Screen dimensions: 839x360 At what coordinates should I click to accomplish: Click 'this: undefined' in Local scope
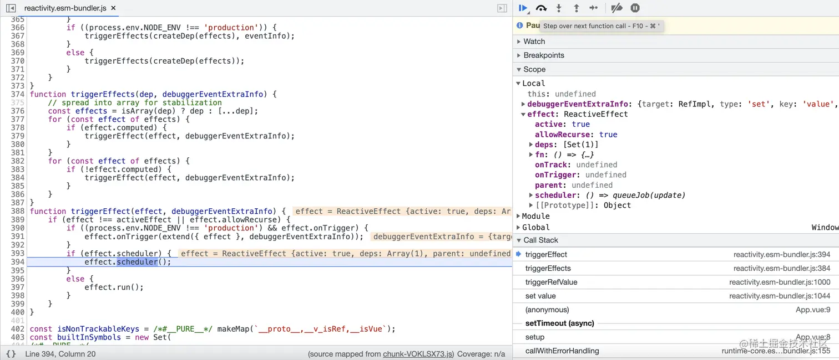tap(562, 94)
